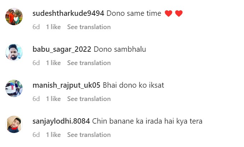Select 6d timestamp below sanjaylodhi.8084's comment
The image size is (244, 147).
pyautogui.click(x=36, y=135)
